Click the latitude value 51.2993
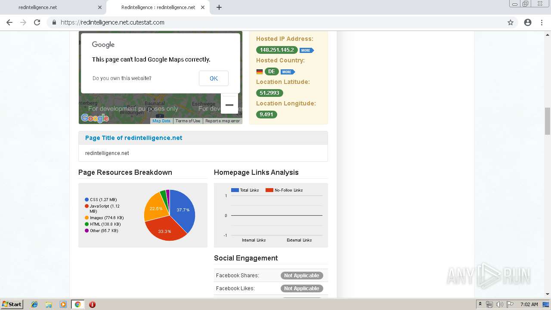 269,93
